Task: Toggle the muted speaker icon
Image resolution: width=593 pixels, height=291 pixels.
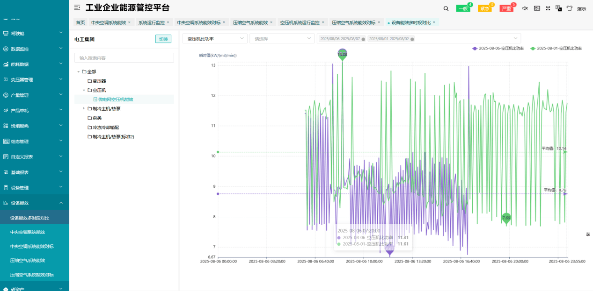Action: (525, 8)
